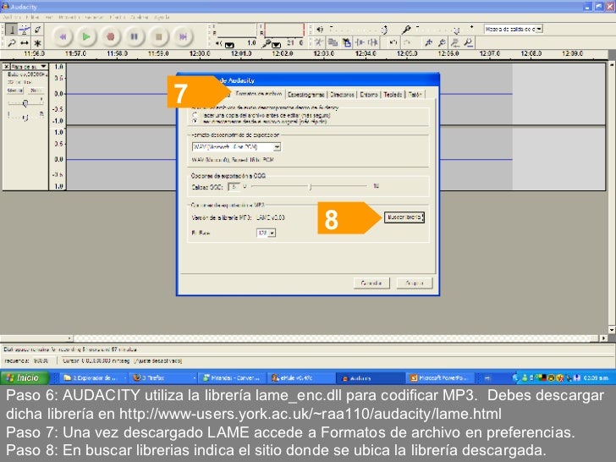This screenshot has width=616, height=462.
Task: Select 'read directly from original file' radio
Action: (x=195, y=121)
